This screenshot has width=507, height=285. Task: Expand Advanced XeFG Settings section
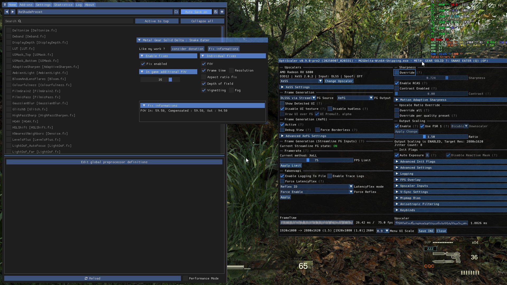point(336,136)
